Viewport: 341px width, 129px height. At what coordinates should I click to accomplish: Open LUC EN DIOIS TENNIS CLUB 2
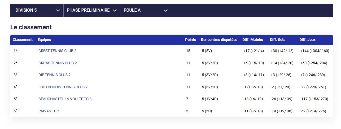(63, 87)
